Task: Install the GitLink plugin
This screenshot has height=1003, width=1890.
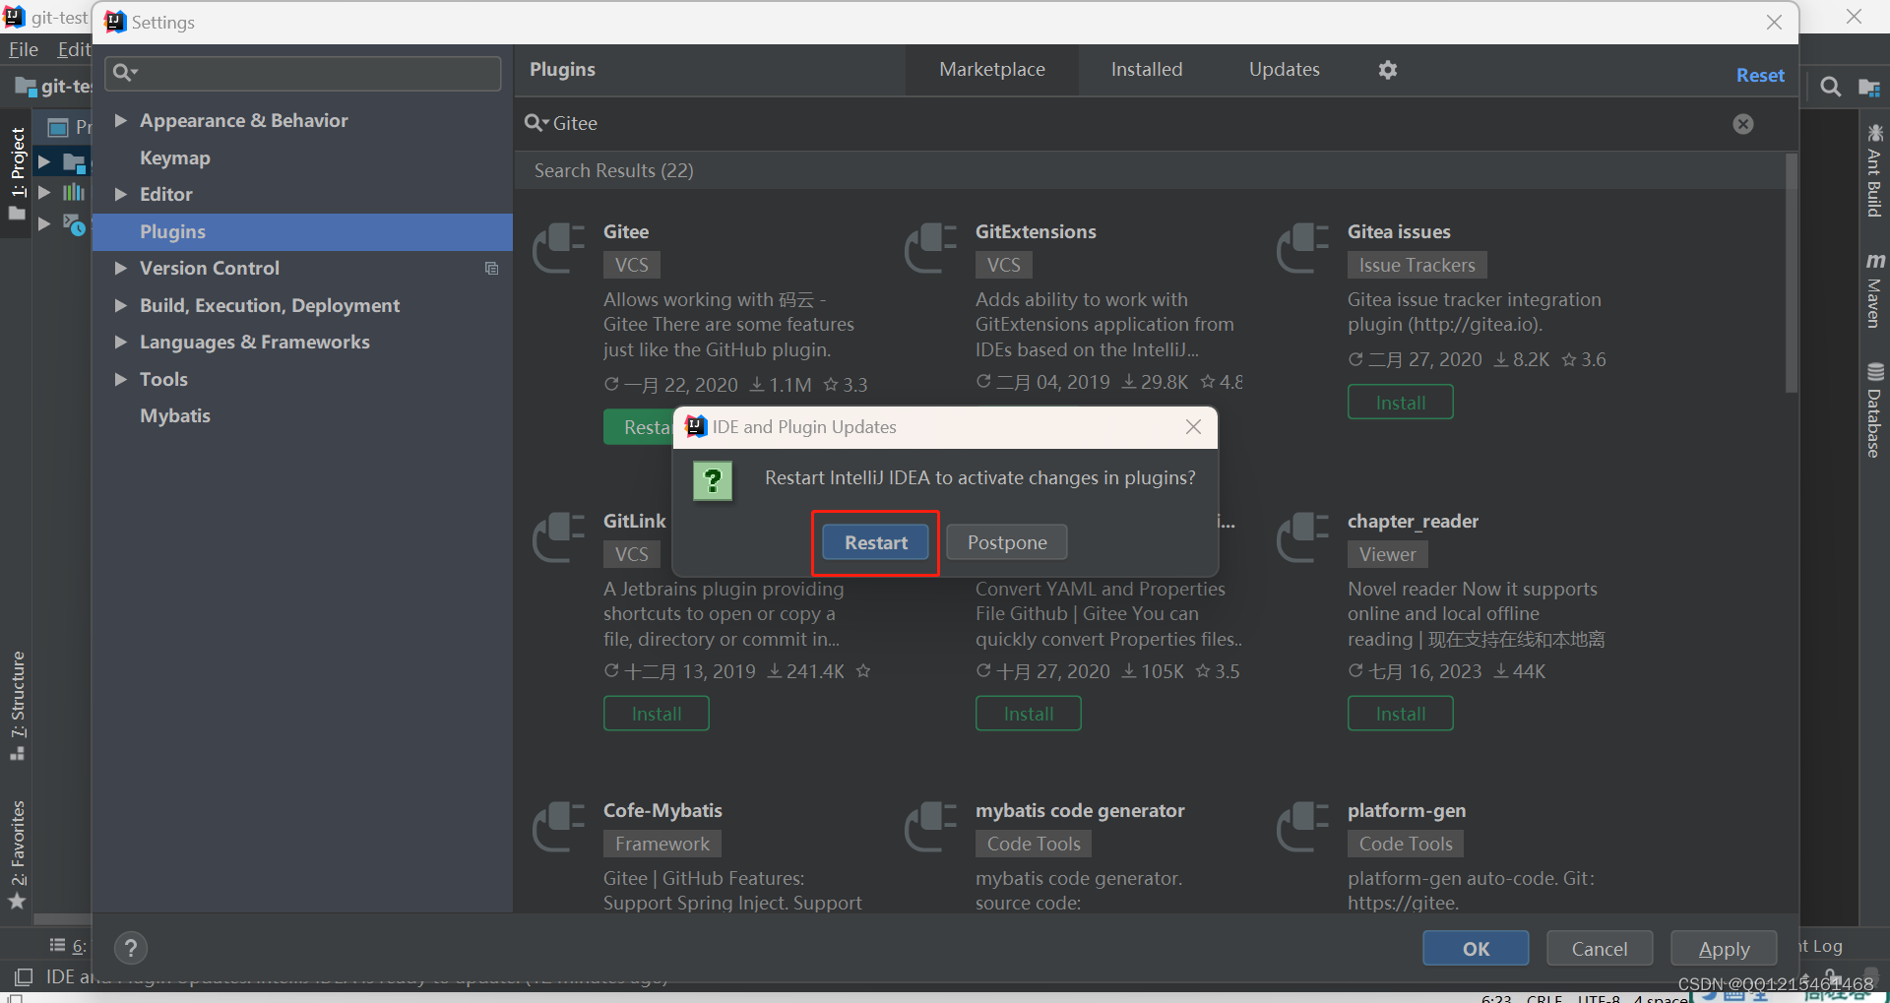Action: click(x=656, y=714)
